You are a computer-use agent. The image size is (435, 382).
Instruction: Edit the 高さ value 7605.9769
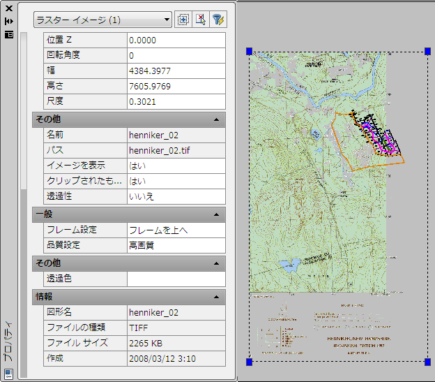pos(176,86)
